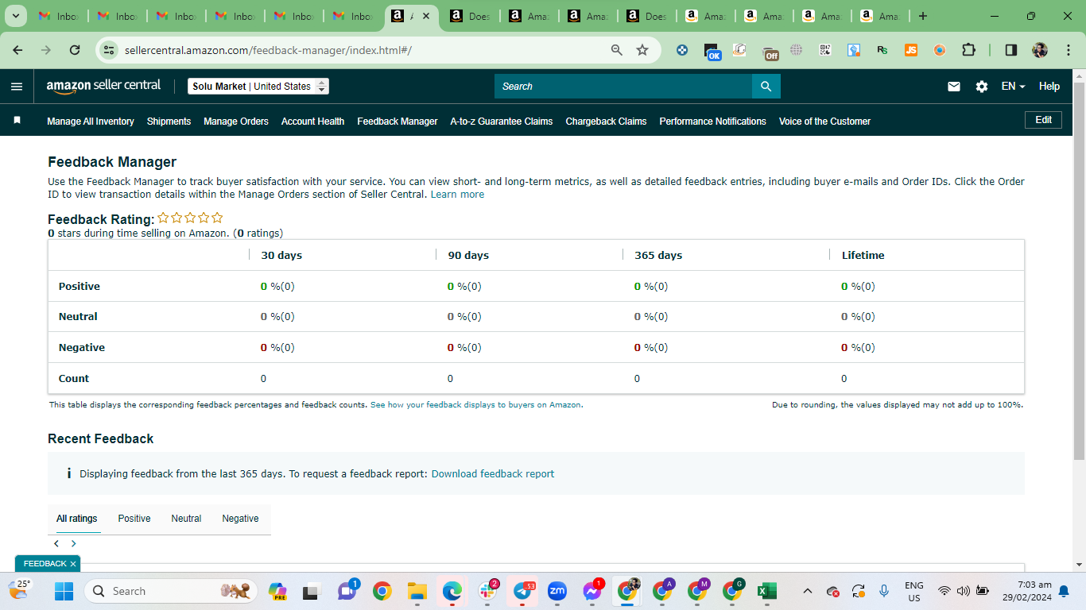Viewport: 1086px width, 610px height.
Task: Open the Feedback Manager menu item
Action: pyautogui.click(x=398, y=122)
